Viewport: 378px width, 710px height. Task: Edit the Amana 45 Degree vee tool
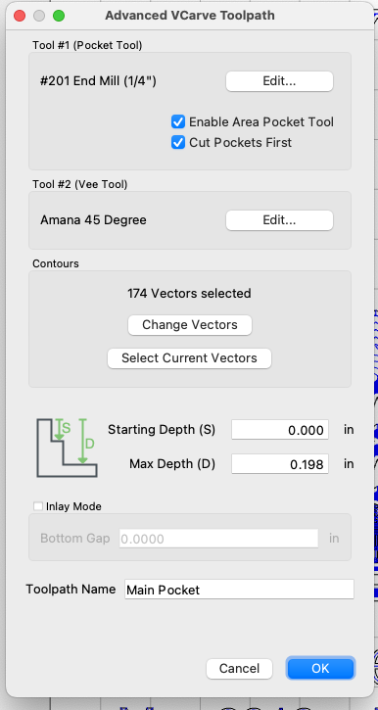coord(279,220)
